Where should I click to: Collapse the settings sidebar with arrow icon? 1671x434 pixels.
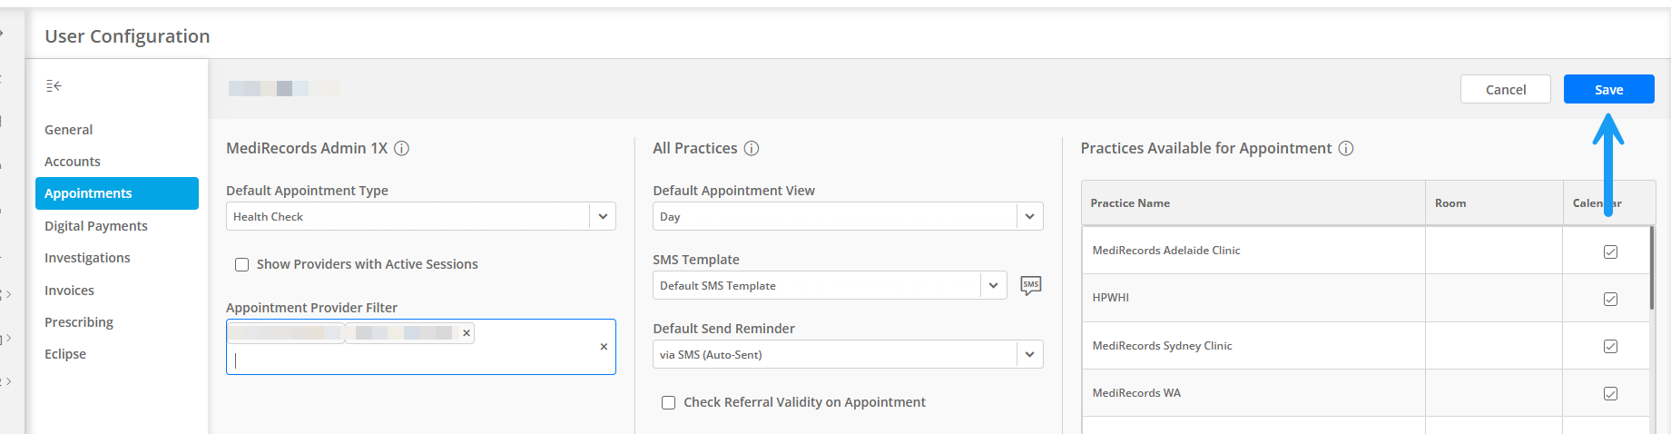(54, 85)
